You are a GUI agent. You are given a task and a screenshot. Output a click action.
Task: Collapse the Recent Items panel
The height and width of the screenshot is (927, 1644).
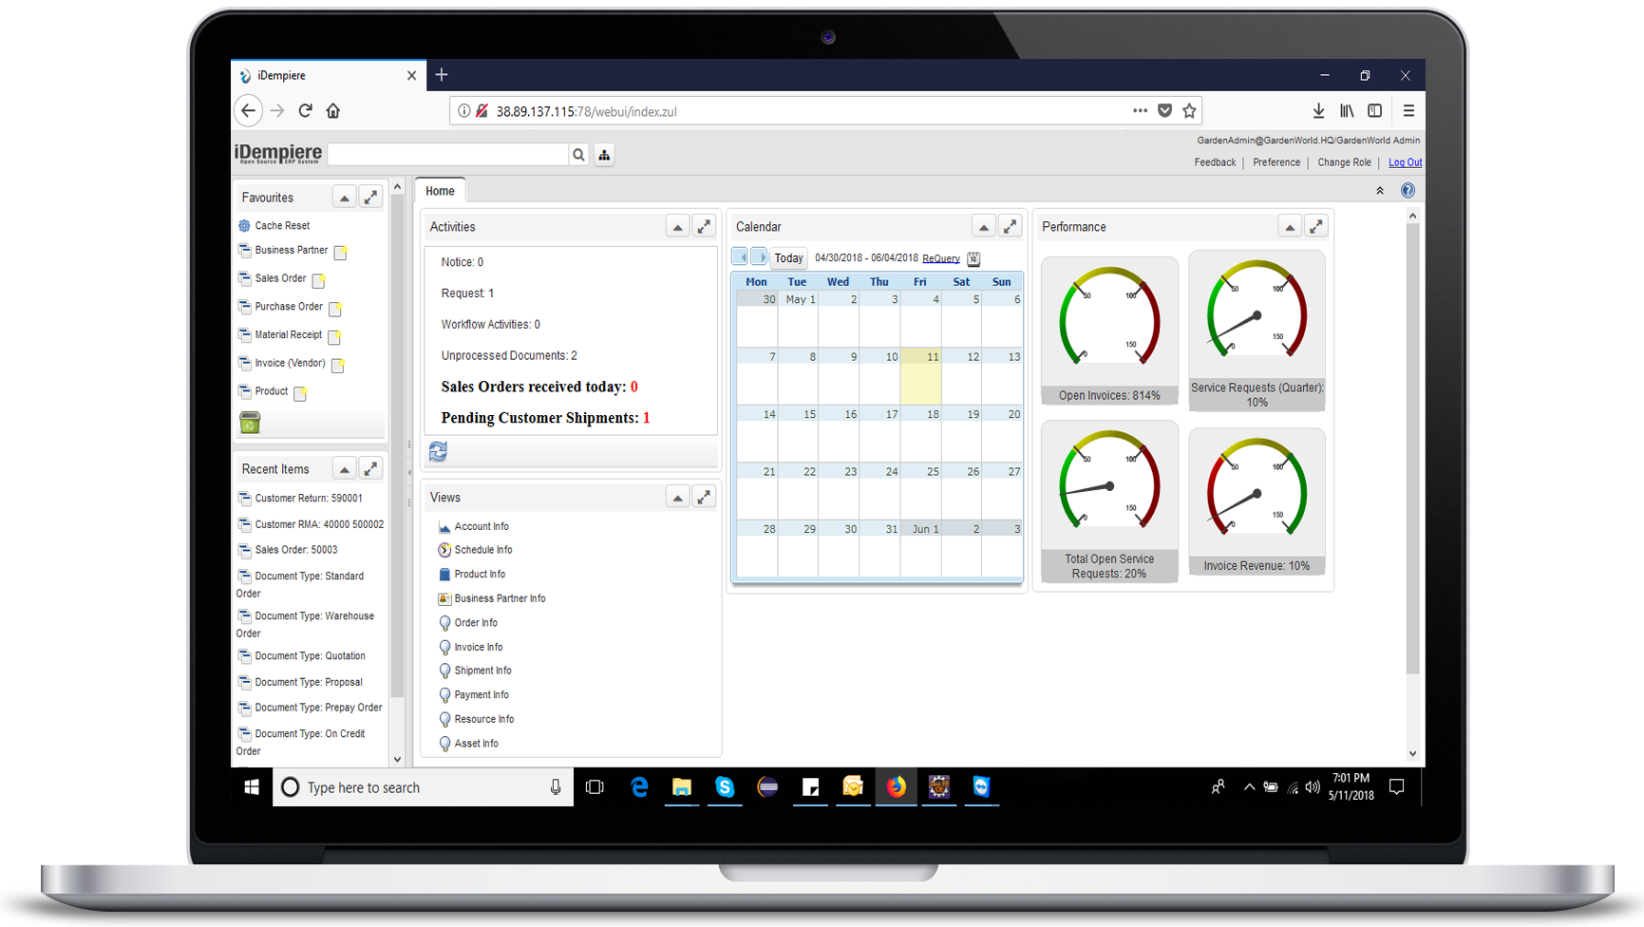[344, 469]
